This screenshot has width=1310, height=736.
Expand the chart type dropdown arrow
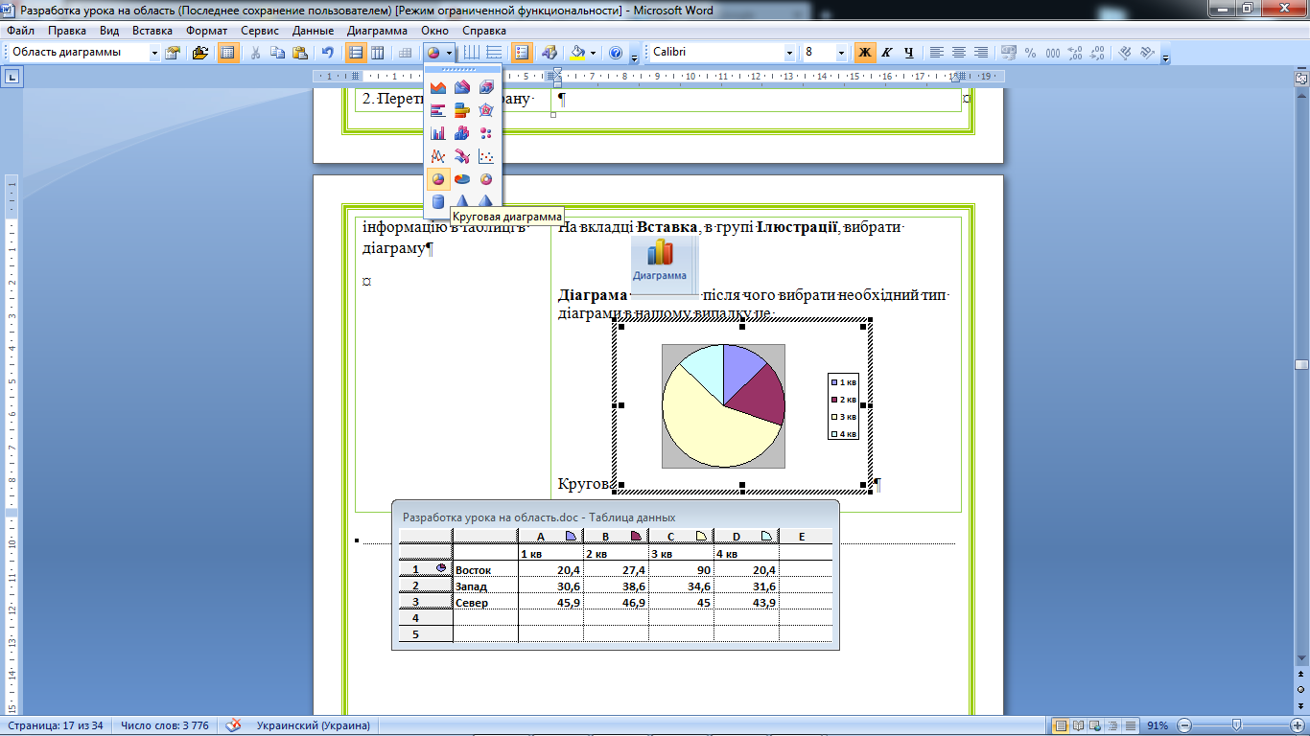pyautogui.click(x=450, y=53)
